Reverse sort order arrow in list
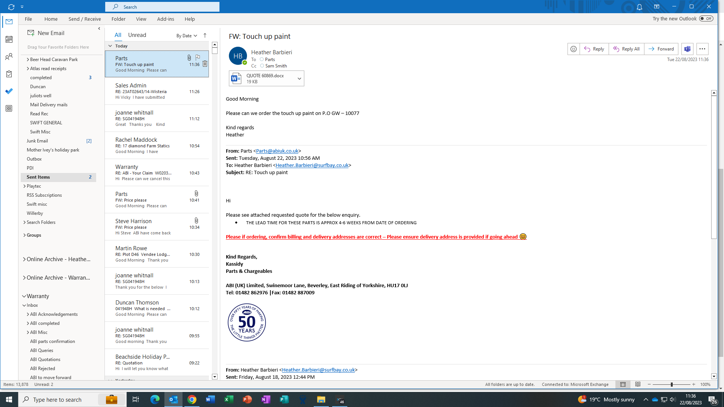This screenshot has width=724, height=407. point(205,35)
